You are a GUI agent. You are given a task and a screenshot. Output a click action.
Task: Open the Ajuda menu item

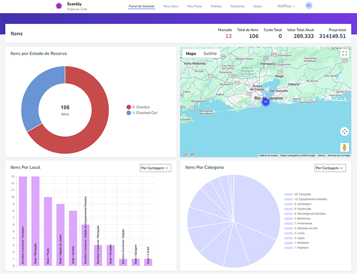point(257,6)
